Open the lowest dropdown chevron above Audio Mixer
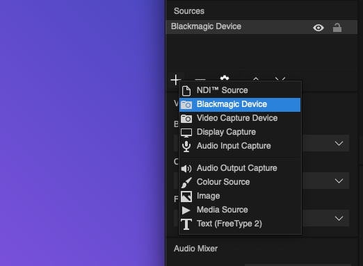The height and width of the screenshot is (266, 363). (339, 218)
